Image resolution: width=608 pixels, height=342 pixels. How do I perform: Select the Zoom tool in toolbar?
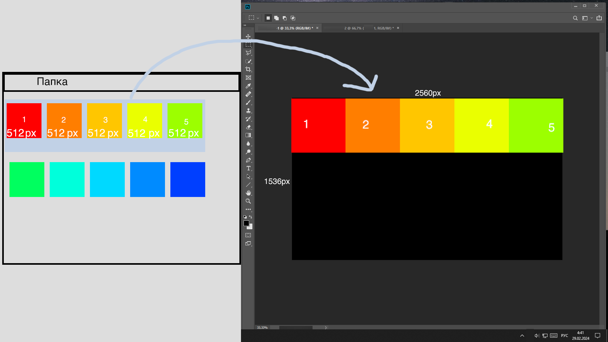click(x=248, y=201)
